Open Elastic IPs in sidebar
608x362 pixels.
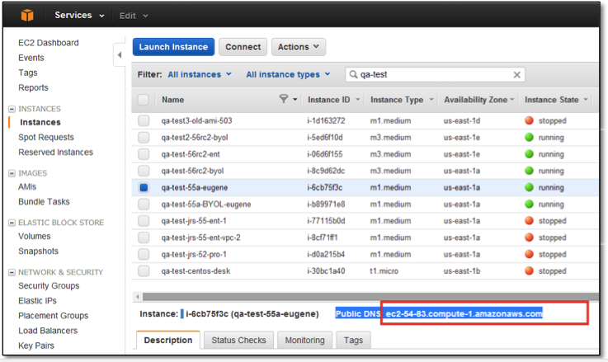pos(38,301)
